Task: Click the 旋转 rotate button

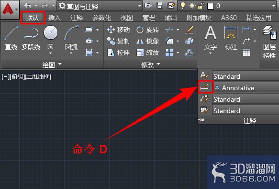Action: click(147, 30)
